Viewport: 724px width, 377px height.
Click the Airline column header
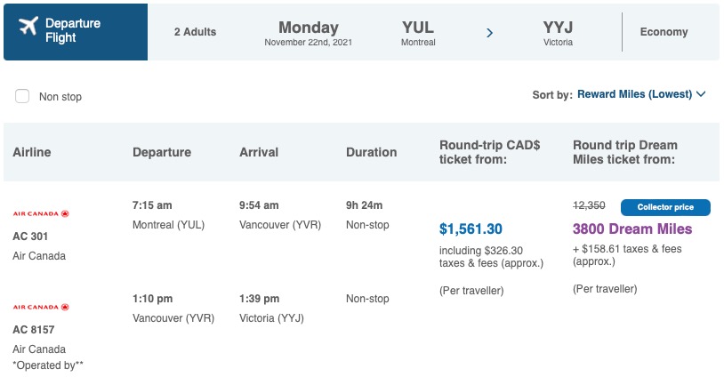[x=32, y=152]
